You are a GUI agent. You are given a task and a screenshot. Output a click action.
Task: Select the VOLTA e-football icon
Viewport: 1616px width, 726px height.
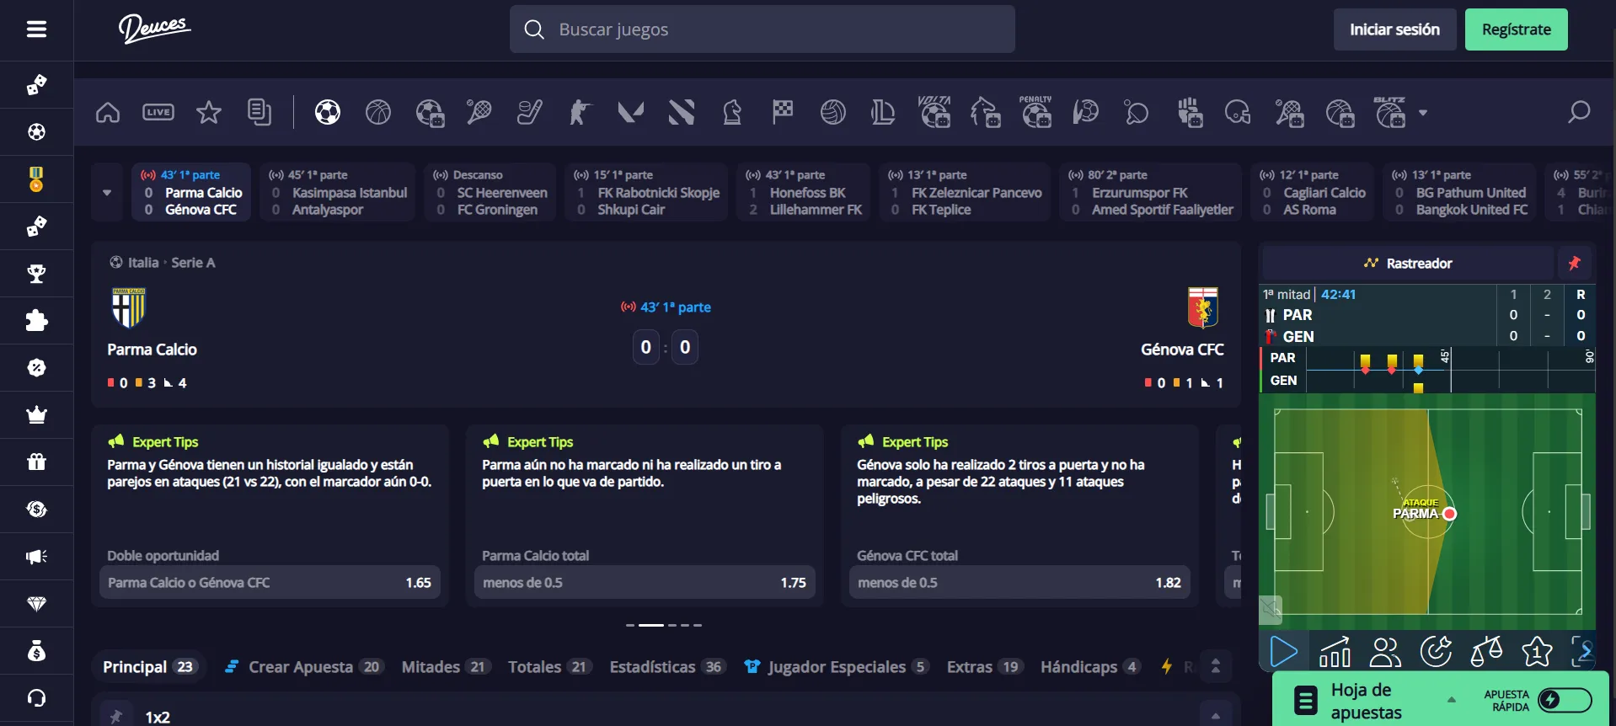[x=934, y=111]
